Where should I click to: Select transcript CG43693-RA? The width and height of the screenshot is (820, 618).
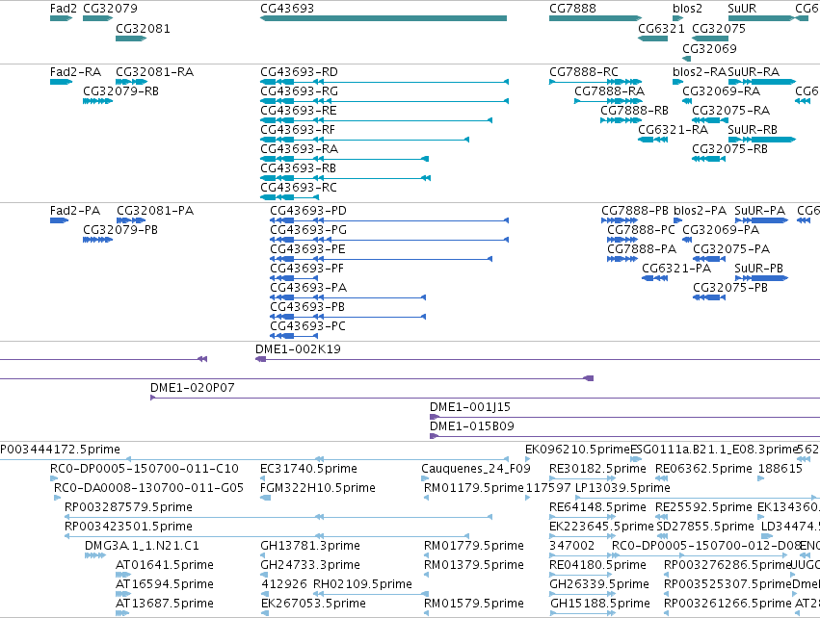344,159
